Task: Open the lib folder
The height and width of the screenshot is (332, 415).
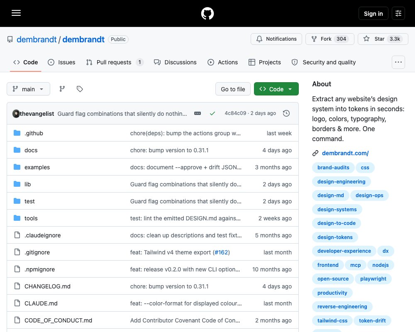Action: click(x=27, y=184)
